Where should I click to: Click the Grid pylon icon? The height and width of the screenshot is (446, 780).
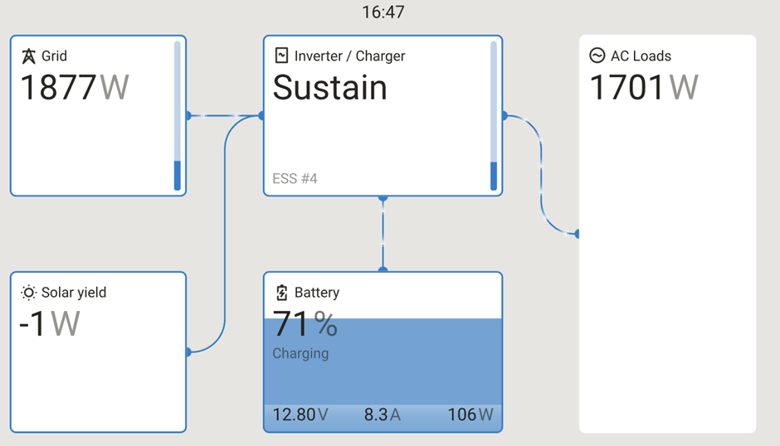coord(29,56)
